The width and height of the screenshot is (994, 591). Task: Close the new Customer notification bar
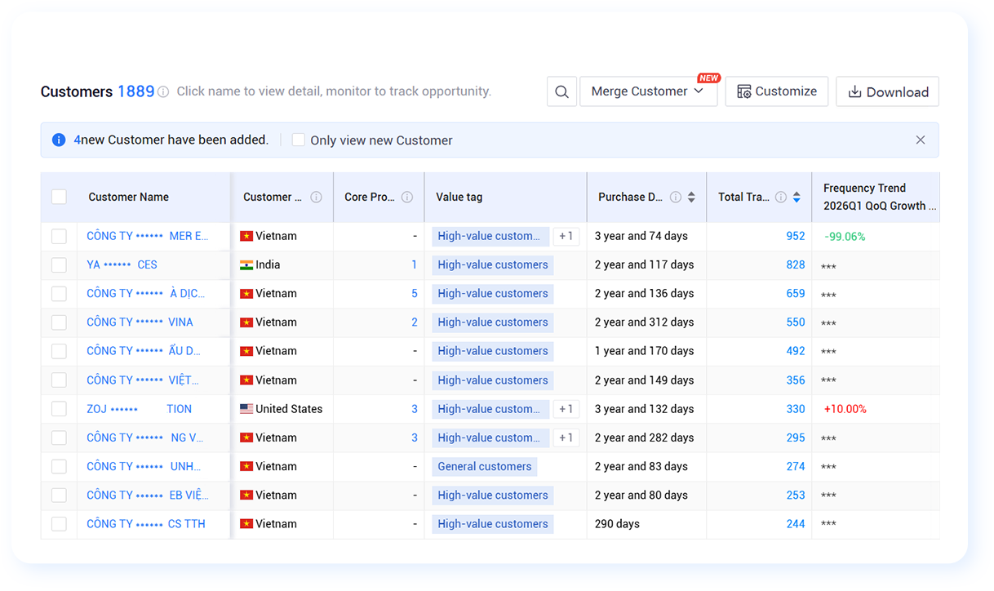(921, 140)
